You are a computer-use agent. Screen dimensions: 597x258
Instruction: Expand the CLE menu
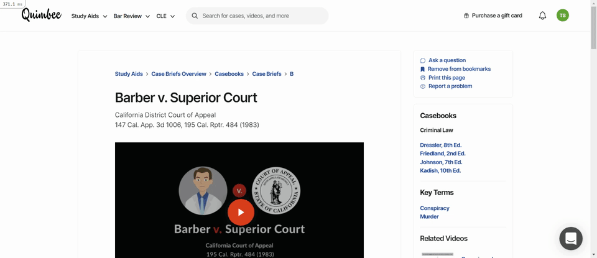pyautogui.click(x=165, y=16)
